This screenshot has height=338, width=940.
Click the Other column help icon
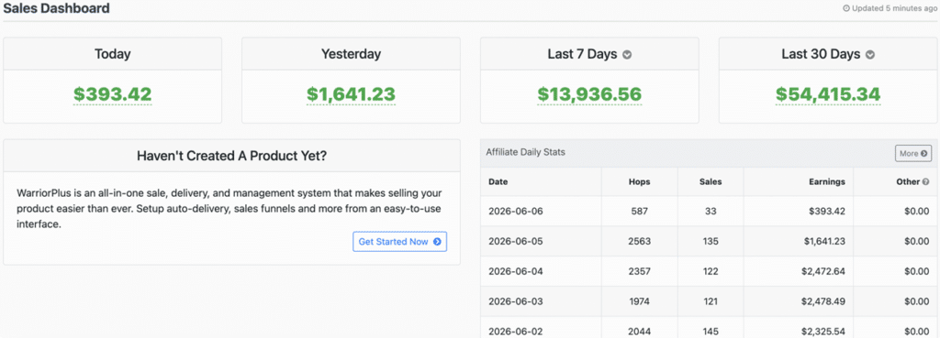(x=925, y=182)
